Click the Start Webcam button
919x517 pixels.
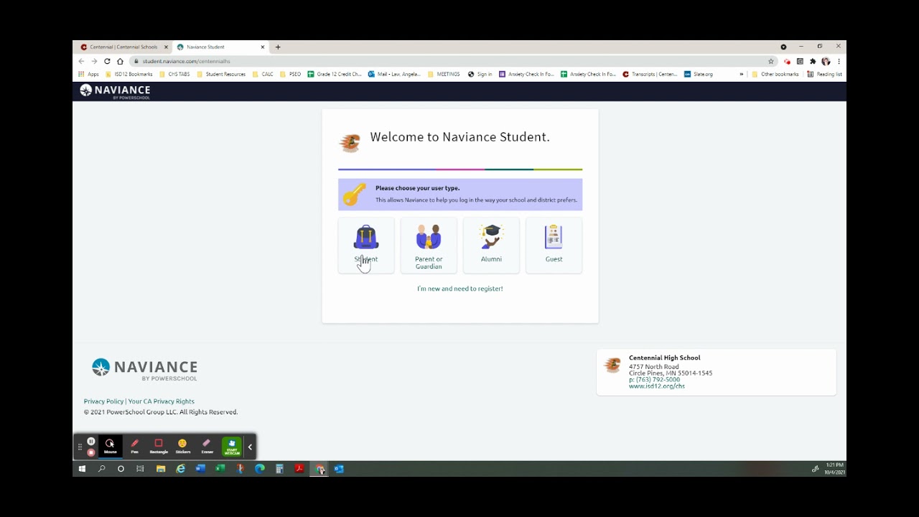(231, 446)
